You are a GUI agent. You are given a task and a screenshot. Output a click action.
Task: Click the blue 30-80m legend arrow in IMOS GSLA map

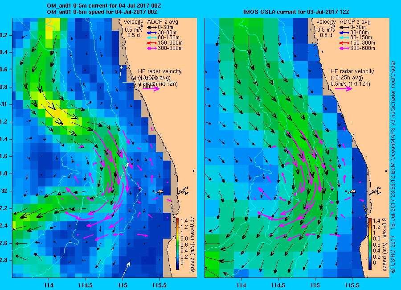coord(344,33)
